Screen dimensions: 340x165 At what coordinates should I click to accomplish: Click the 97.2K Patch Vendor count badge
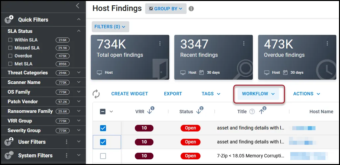[x=63, y=102]
